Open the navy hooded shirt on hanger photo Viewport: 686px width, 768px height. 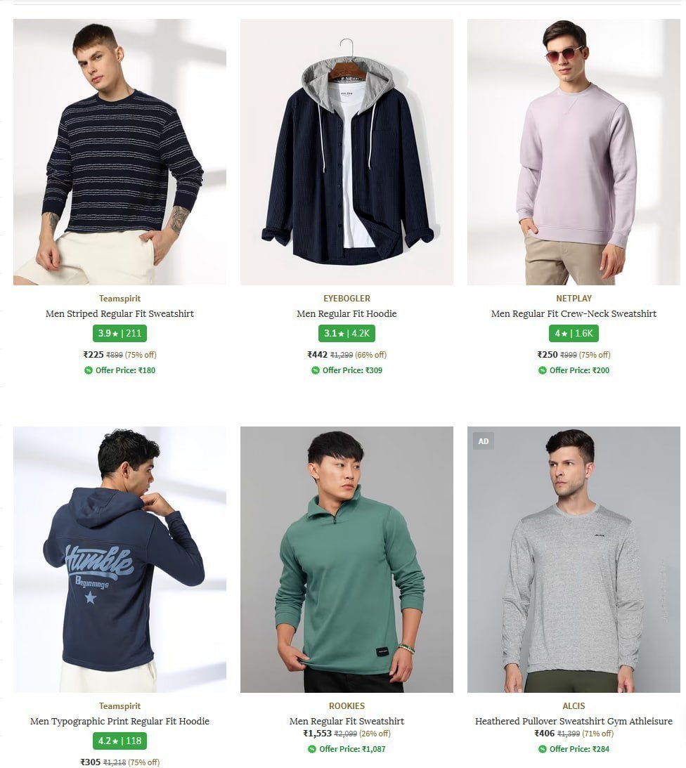point(347,152)
